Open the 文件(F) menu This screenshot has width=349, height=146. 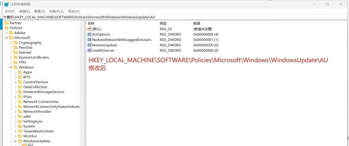pyautogui.click(x=10, y=11)
